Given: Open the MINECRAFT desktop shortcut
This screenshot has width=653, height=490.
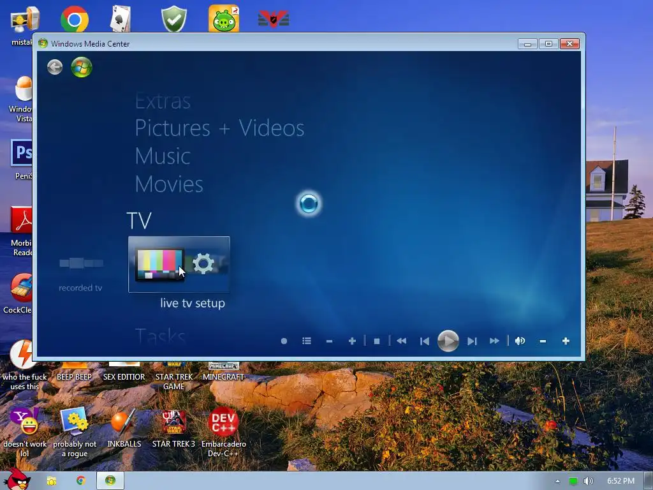Looking at the screenshot, I should pos(224,372).
